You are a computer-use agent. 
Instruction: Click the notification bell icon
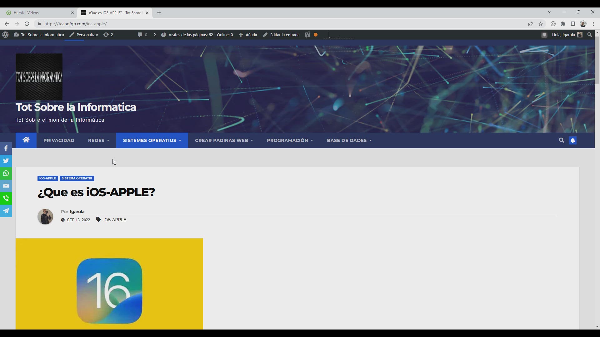[x=573, y=140]
